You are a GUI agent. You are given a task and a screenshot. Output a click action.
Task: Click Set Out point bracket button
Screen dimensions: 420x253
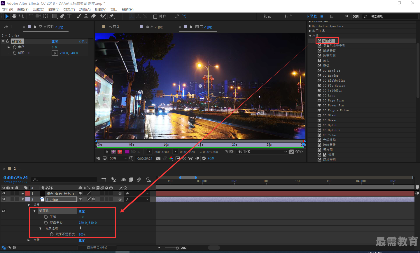point(175,152)
